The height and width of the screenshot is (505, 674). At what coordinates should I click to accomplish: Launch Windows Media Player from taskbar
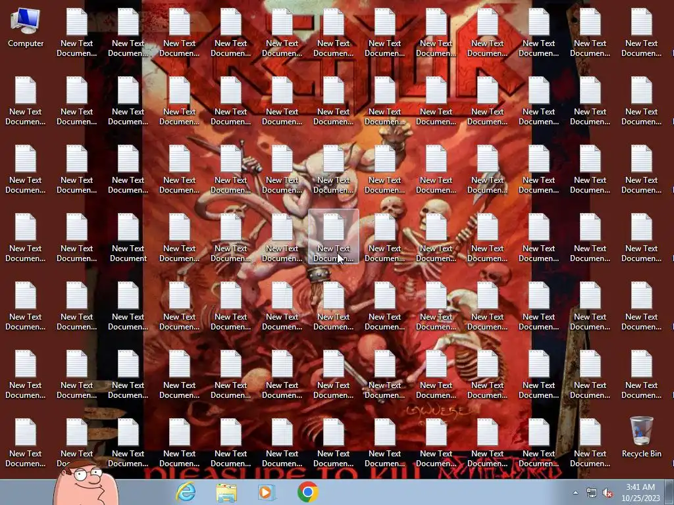click(x=267, y=493)
